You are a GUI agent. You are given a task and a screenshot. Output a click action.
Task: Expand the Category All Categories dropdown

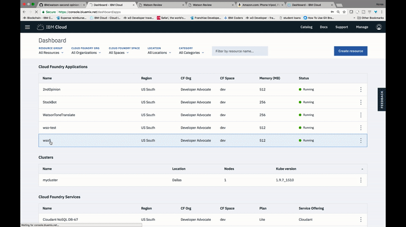click(x=191, y=53)
